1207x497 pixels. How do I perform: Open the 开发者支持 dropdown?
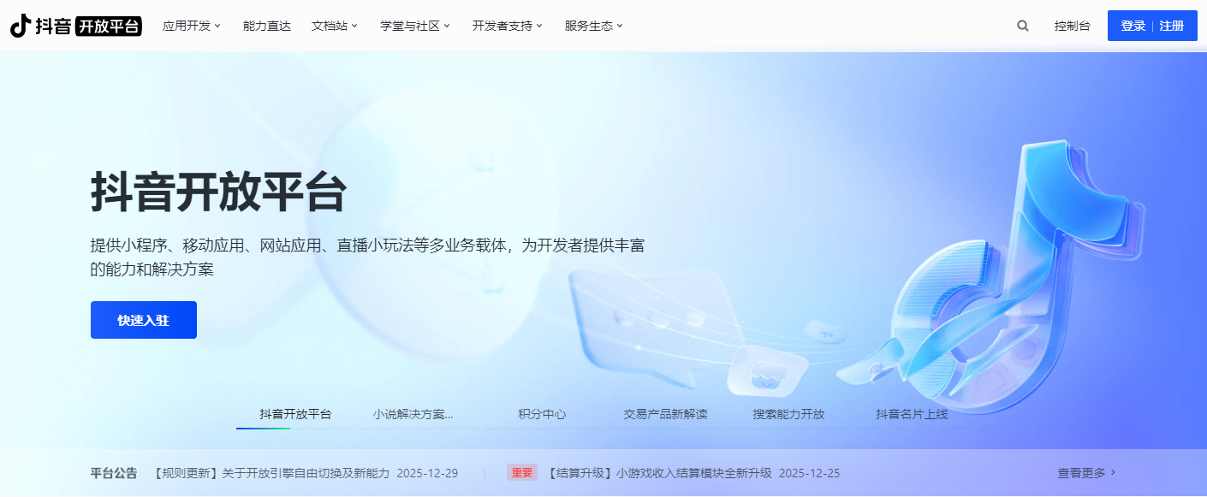pos(506,26)
